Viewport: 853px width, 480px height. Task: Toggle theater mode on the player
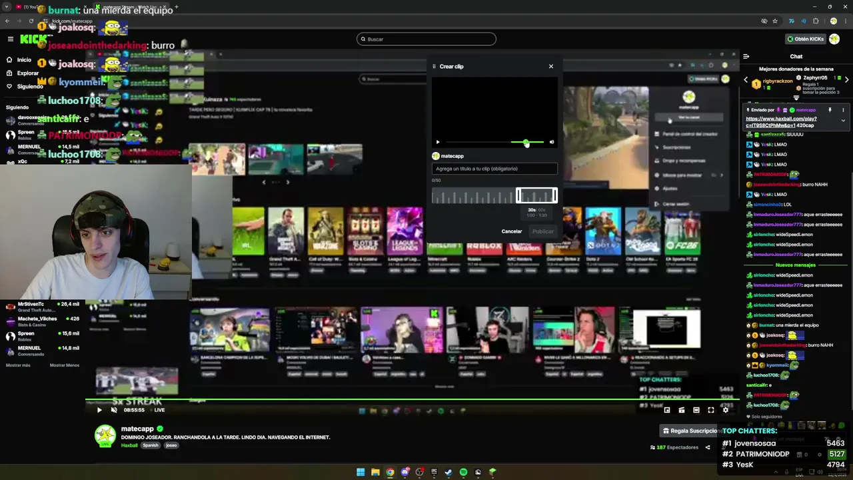(696, 410)
